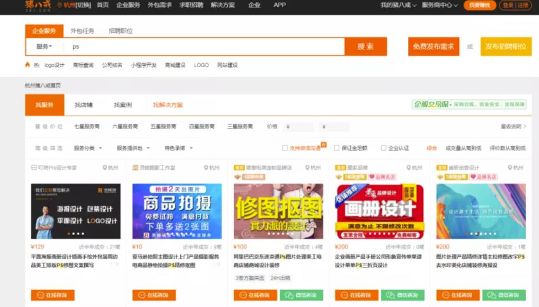Open the 服务 search type dropdown
Screen dimensions: 539x307
44,47
